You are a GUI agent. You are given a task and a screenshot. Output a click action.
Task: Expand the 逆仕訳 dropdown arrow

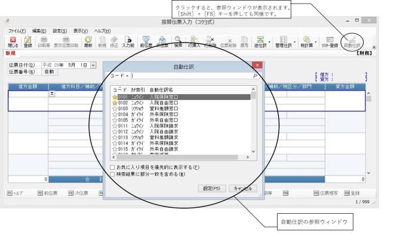tap(269, 42)
